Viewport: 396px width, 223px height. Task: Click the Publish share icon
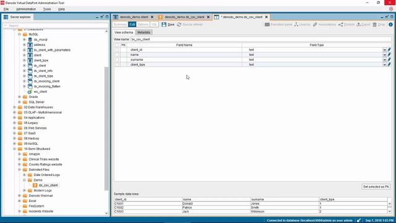[x=341, y=25]
